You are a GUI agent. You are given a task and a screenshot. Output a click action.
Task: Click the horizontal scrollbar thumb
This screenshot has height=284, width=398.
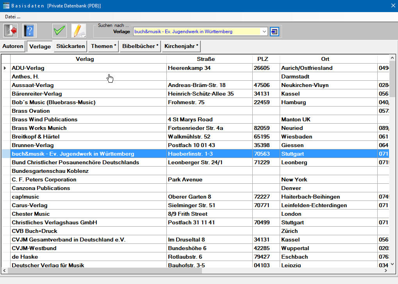[105, 271]
